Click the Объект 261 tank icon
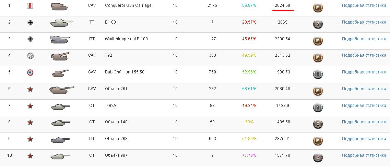 61,90
